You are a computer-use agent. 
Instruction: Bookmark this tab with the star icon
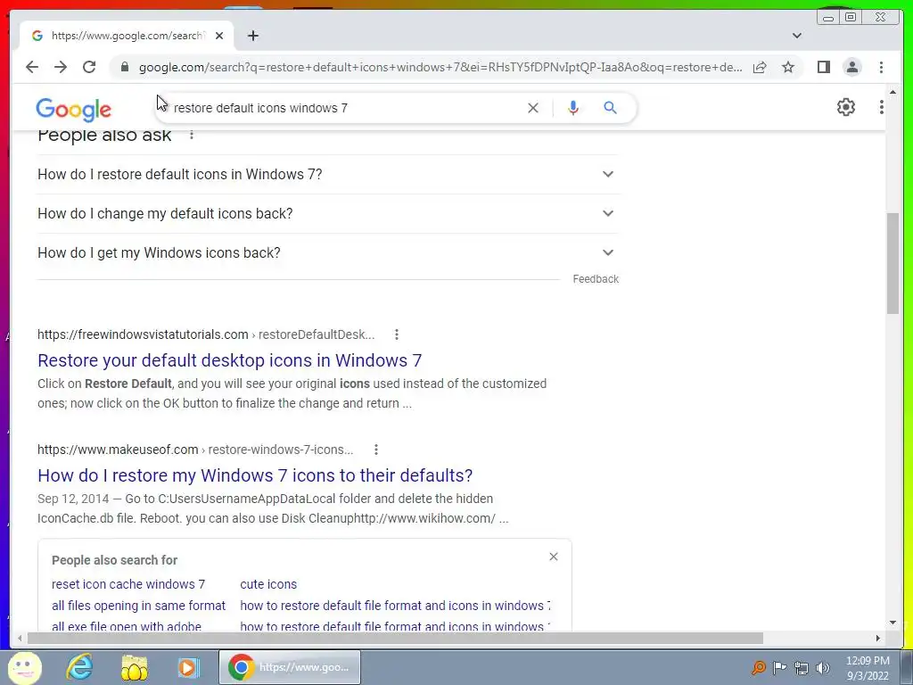[x=788, y=67]
